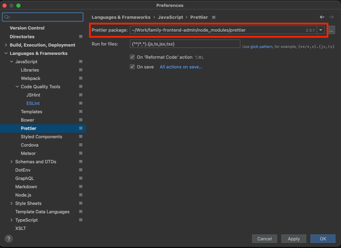Click the project-level icon beside Template Data Languages

point(81,212)
